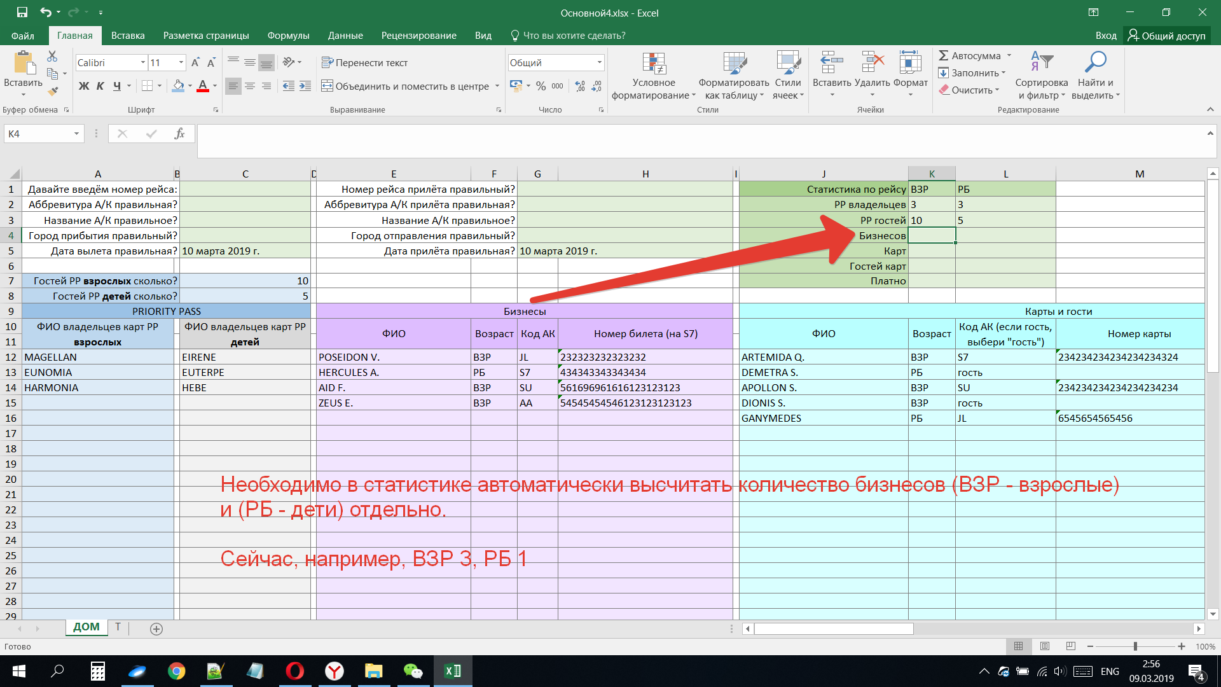This screenshot has width=1221, height=687.
Task: Click the zoom in plus button
Action: click(x=1182, y=646)
